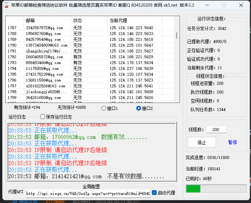The image size is (251, 203).
Task: Focus the 线程数 input field
Action: tap(216, 129)
